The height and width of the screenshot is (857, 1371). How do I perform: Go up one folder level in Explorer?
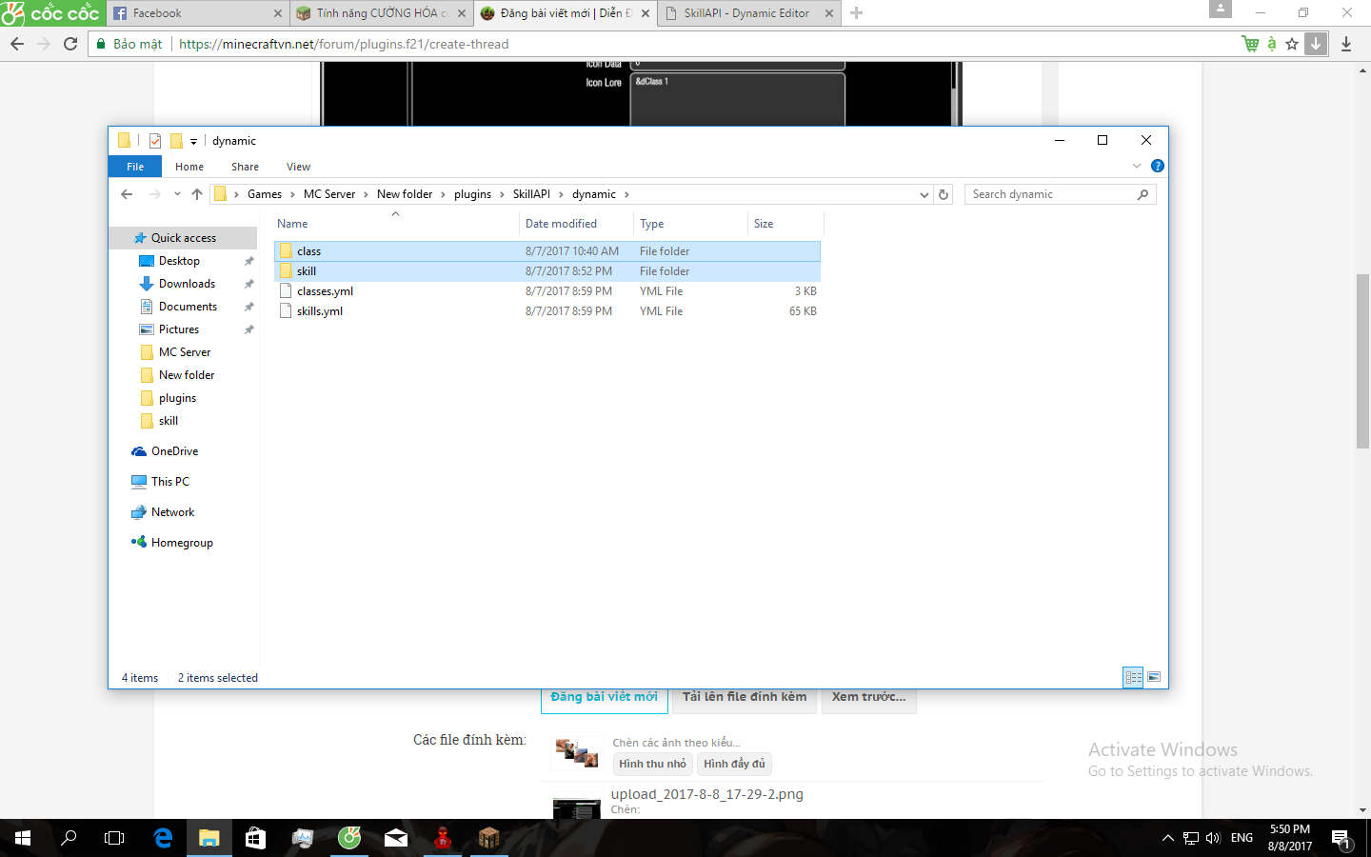pos(197,194)
